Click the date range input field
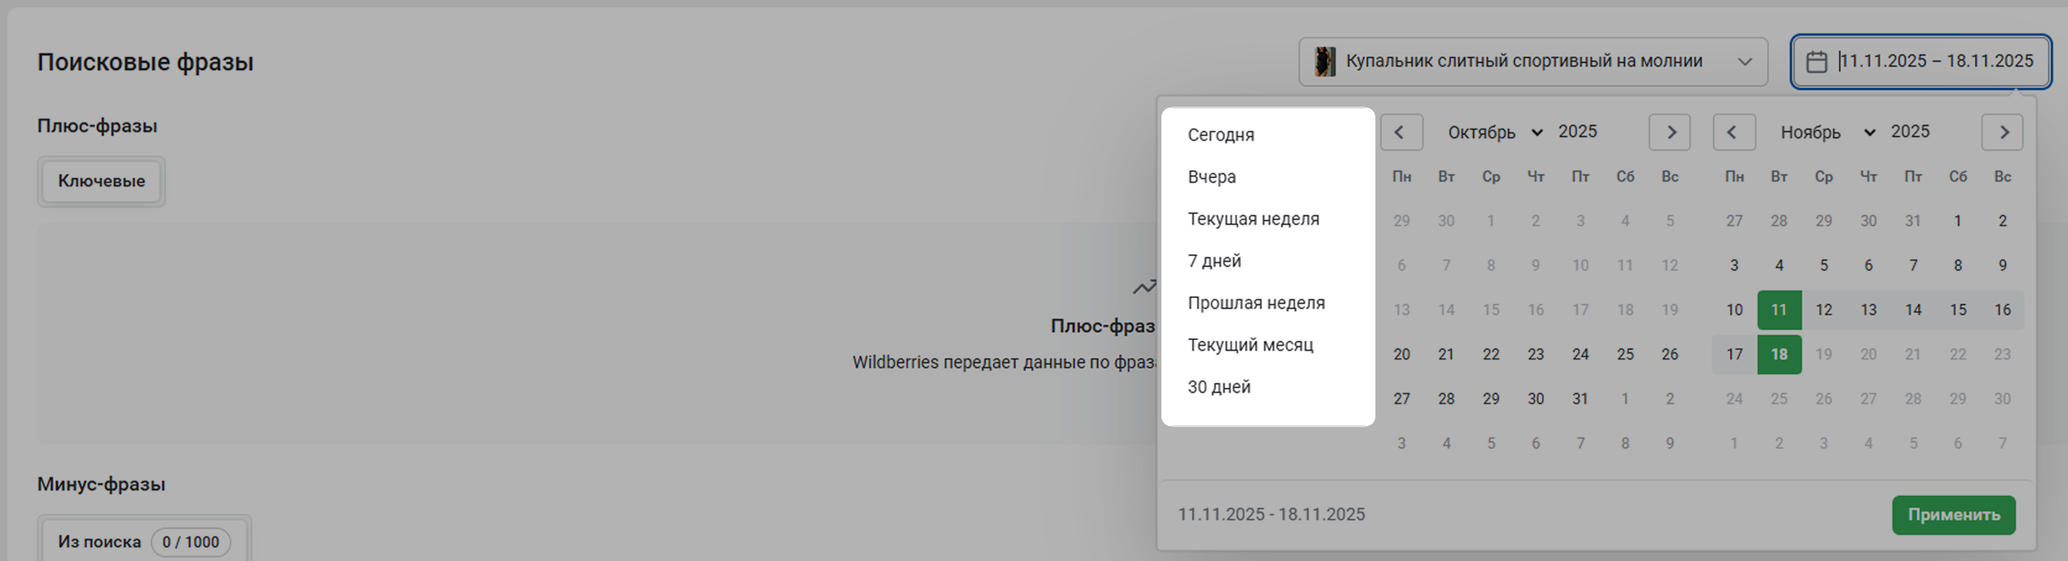Screen dimensions: 2068x561 click(x=1935, y=62)
